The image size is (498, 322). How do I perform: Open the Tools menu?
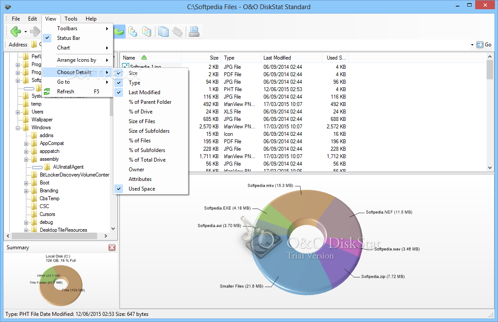(x=71, y=19)
